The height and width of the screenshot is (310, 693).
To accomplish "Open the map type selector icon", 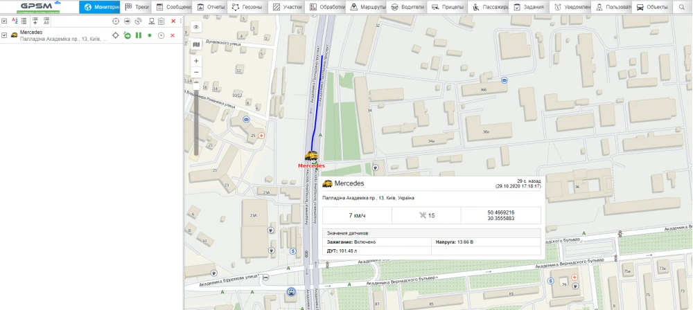I will [x=196, y=44].
